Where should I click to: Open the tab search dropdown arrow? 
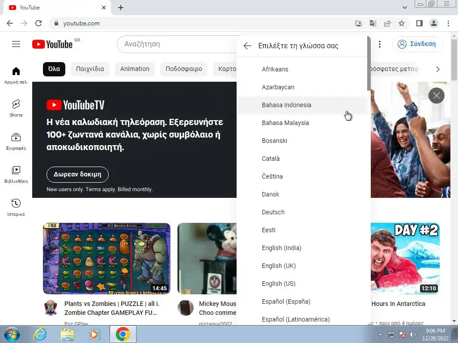(x=404, y=8)
